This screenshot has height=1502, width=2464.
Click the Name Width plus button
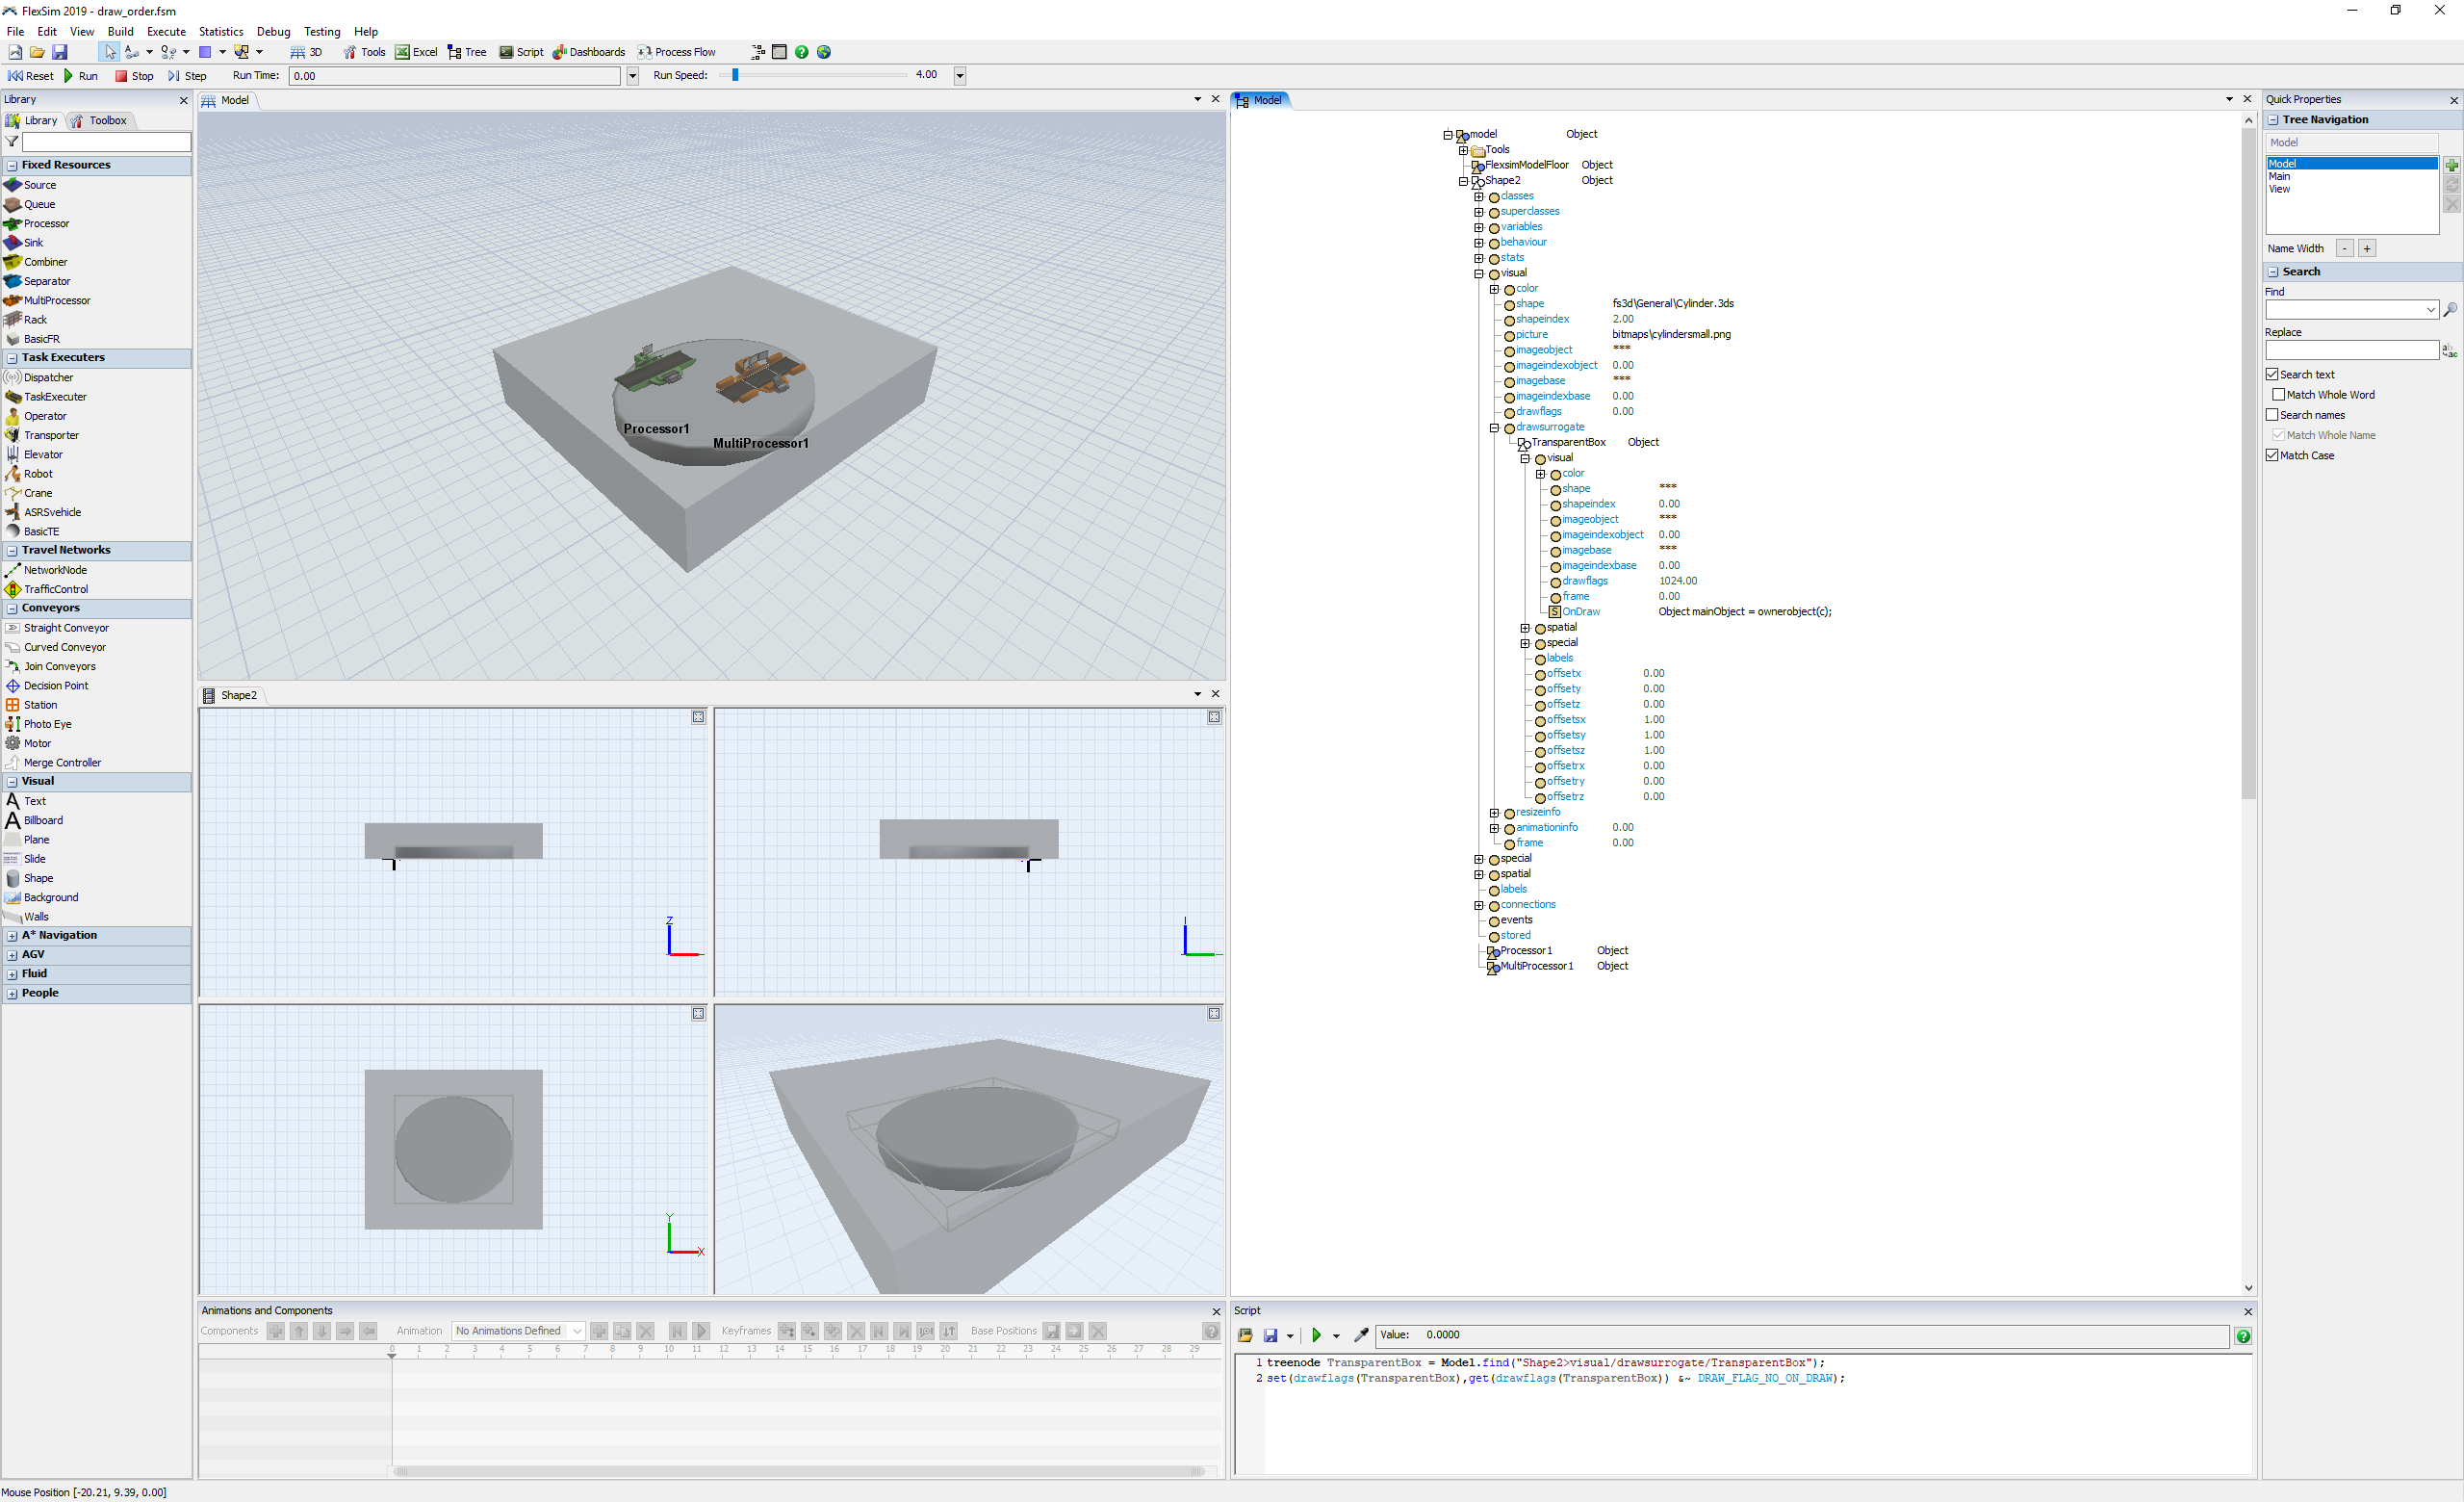click(2367, 249)
